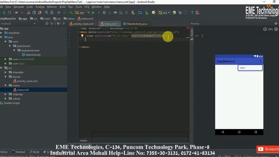279x157 pixels.
Task: Click the Redo arrow in the toolbar
Action: coord(22,13)
